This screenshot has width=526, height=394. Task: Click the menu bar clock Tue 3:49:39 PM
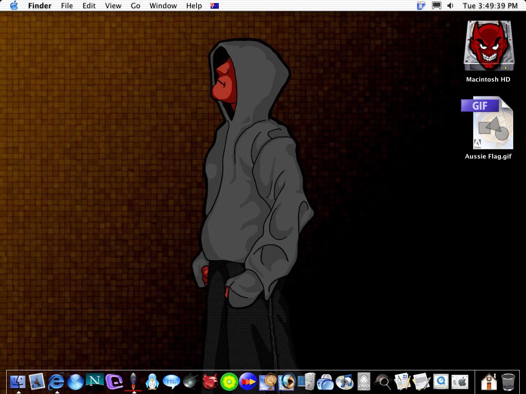(x=490, y=6)
